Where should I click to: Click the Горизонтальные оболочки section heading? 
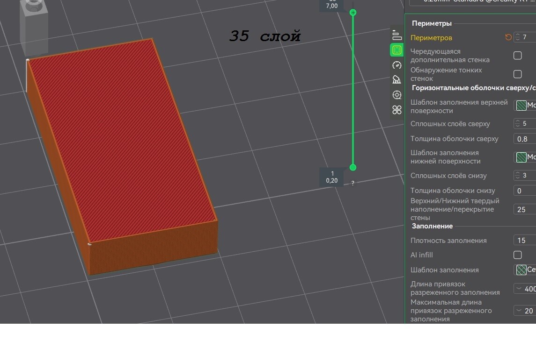click(474, 88)
